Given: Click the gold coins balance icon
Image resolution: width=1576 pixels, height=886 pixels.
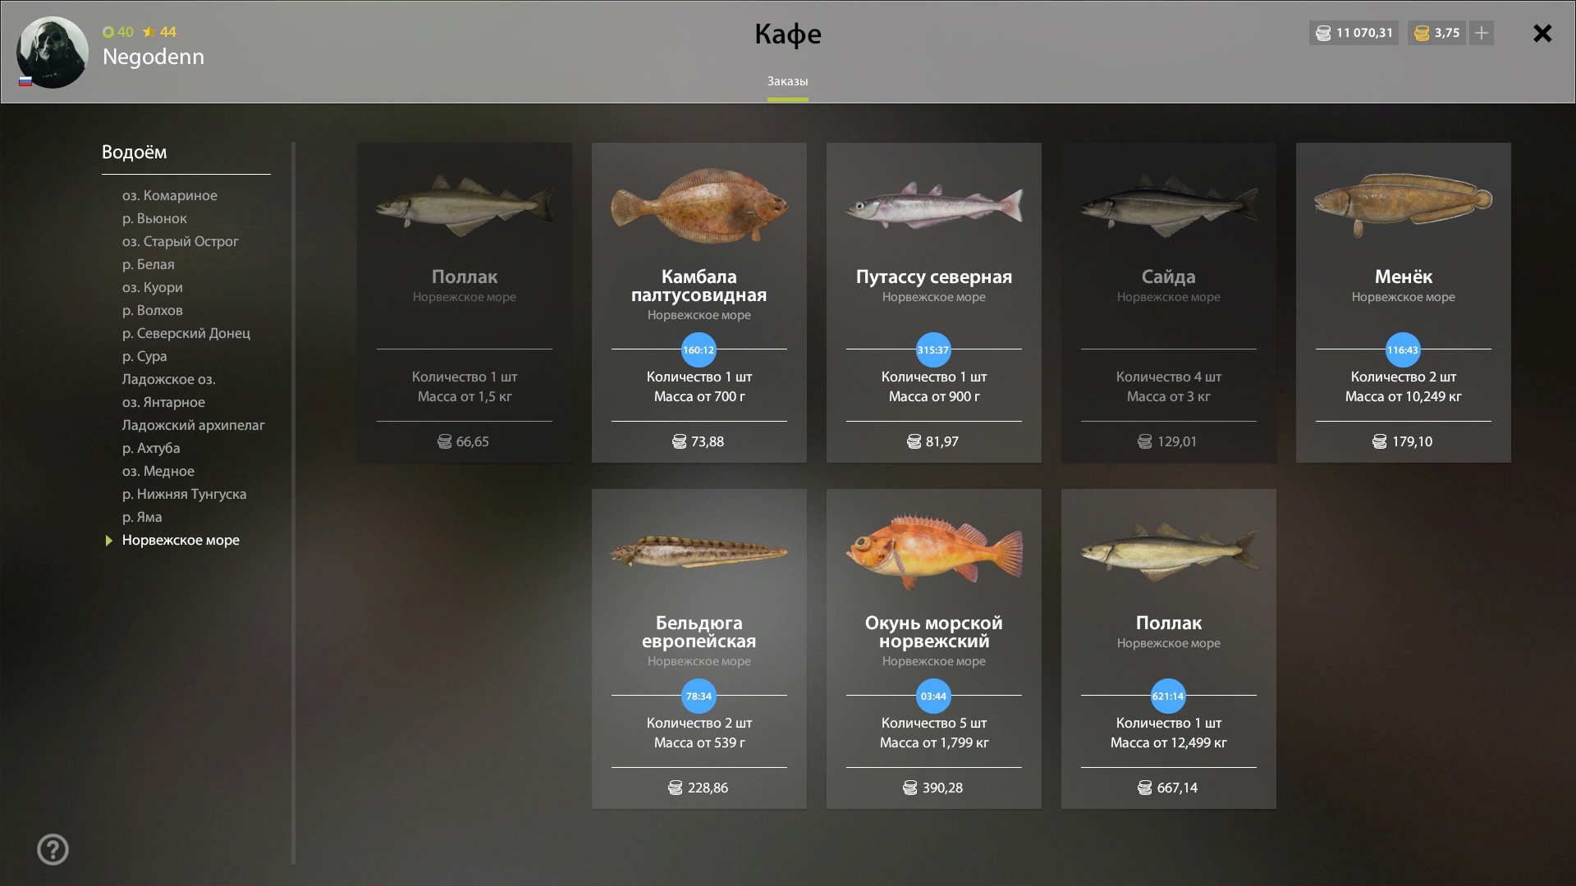Looking at the screenshot, I should pyautogui.click(x=1422, y=33).
